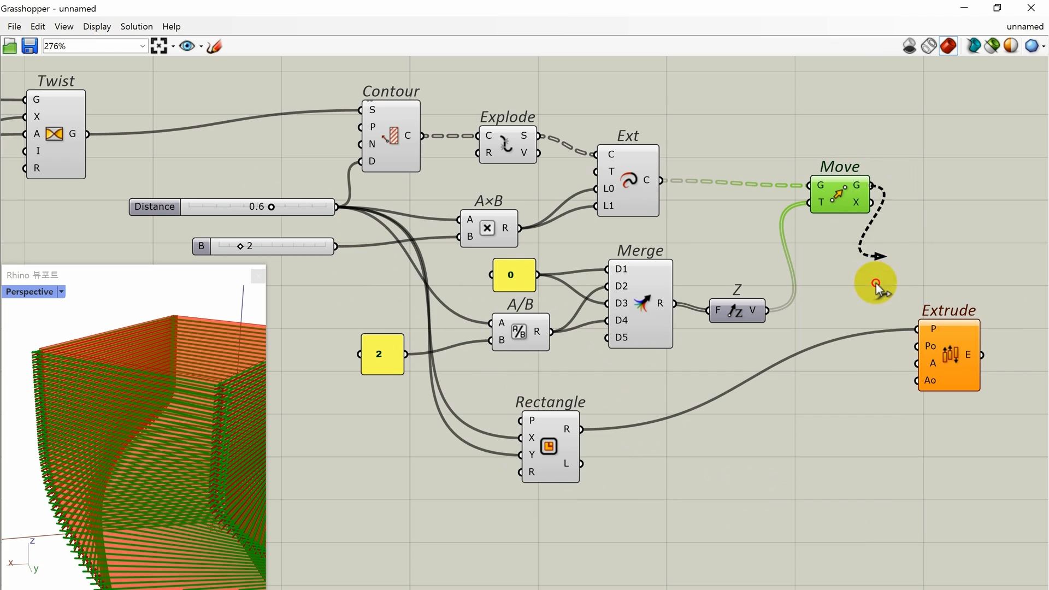Image resolution: width=1049 pixels, height=590 pixels.
Task: Open file with green folder icon
Action: click(x=10, y=46)
